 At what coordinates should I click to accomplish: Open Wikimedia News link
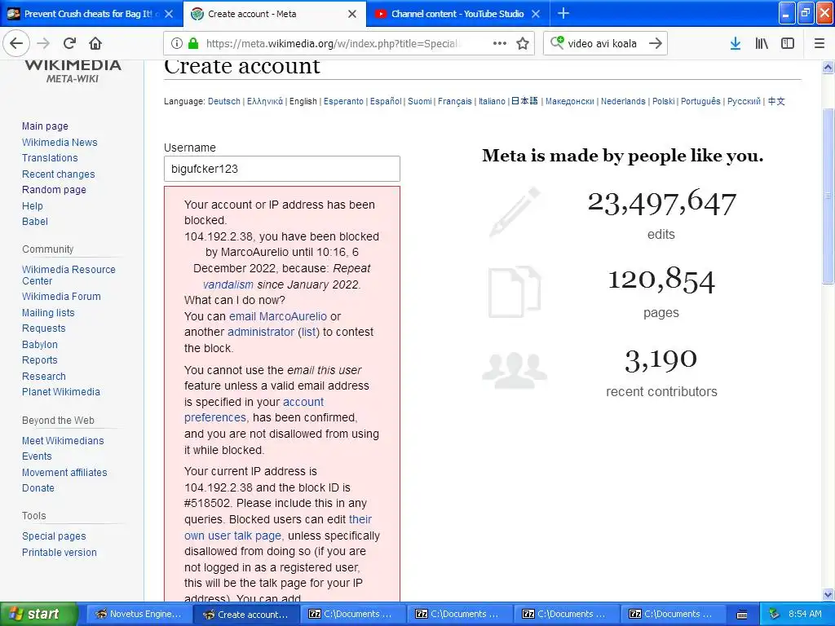(60, 142)
